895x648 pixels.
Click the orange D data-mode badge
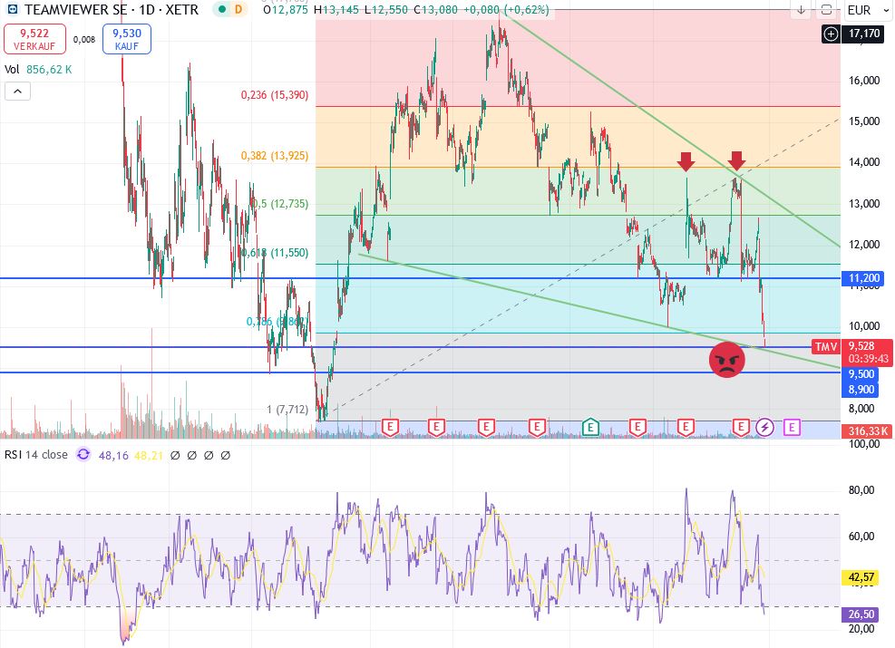pos(238,10)
